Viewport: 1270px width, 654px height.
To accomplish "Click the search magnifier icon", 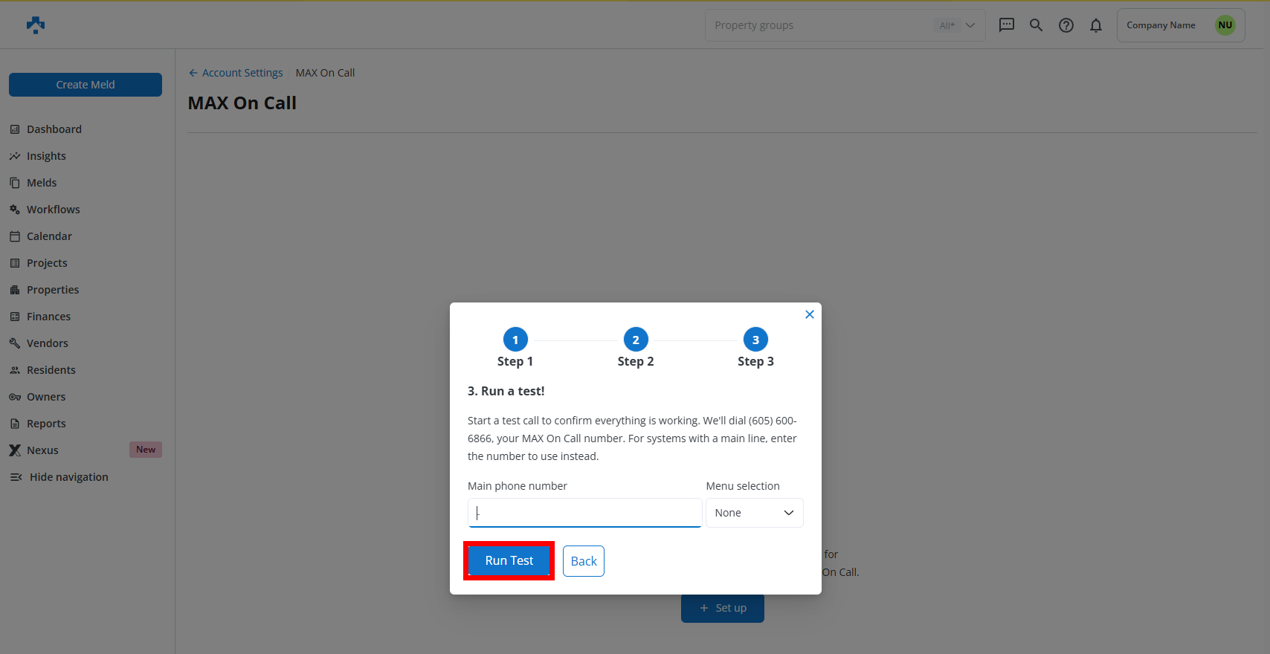I will click(1036, 25).
